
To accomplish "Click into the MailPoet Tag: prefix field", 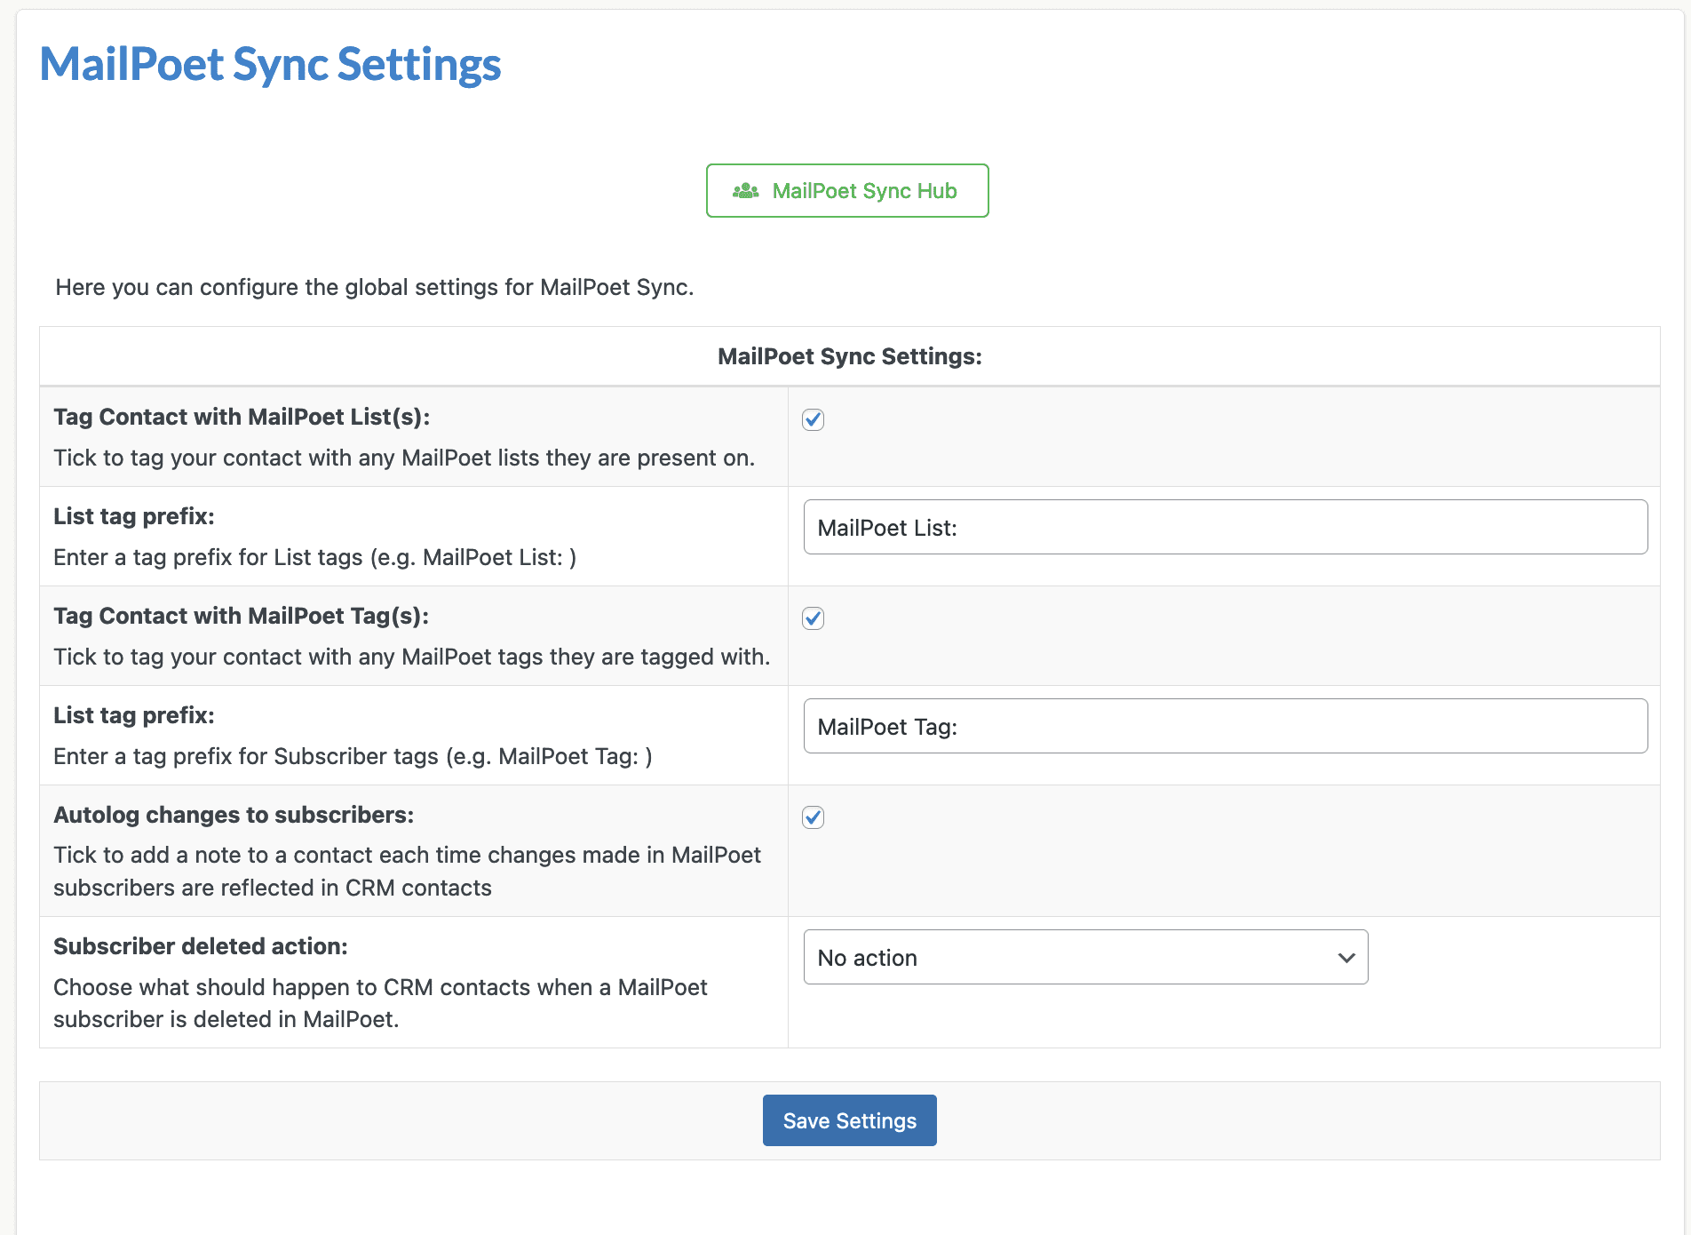I will 1225,727.
